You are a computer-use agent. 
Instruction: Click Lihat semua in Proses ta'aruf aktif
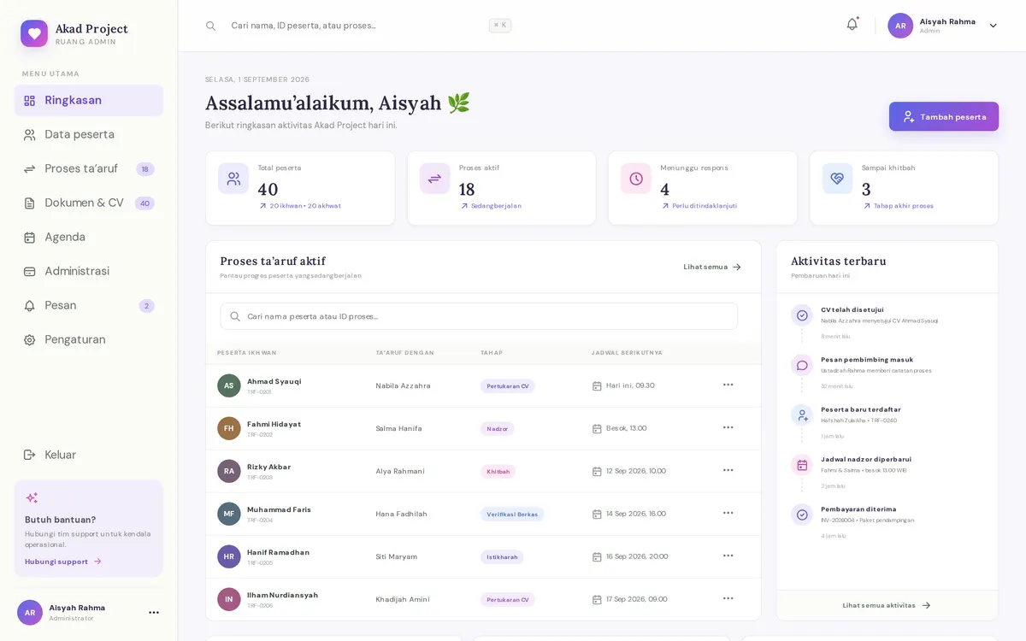(x=712, y=267)
